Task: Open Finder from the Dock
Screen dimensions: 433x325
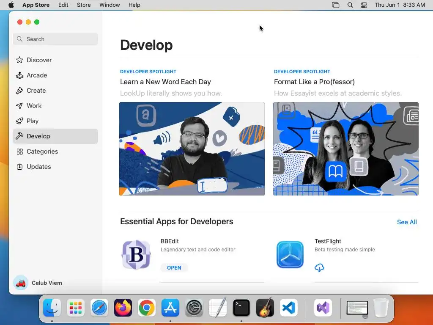Action: click(52, 308)
